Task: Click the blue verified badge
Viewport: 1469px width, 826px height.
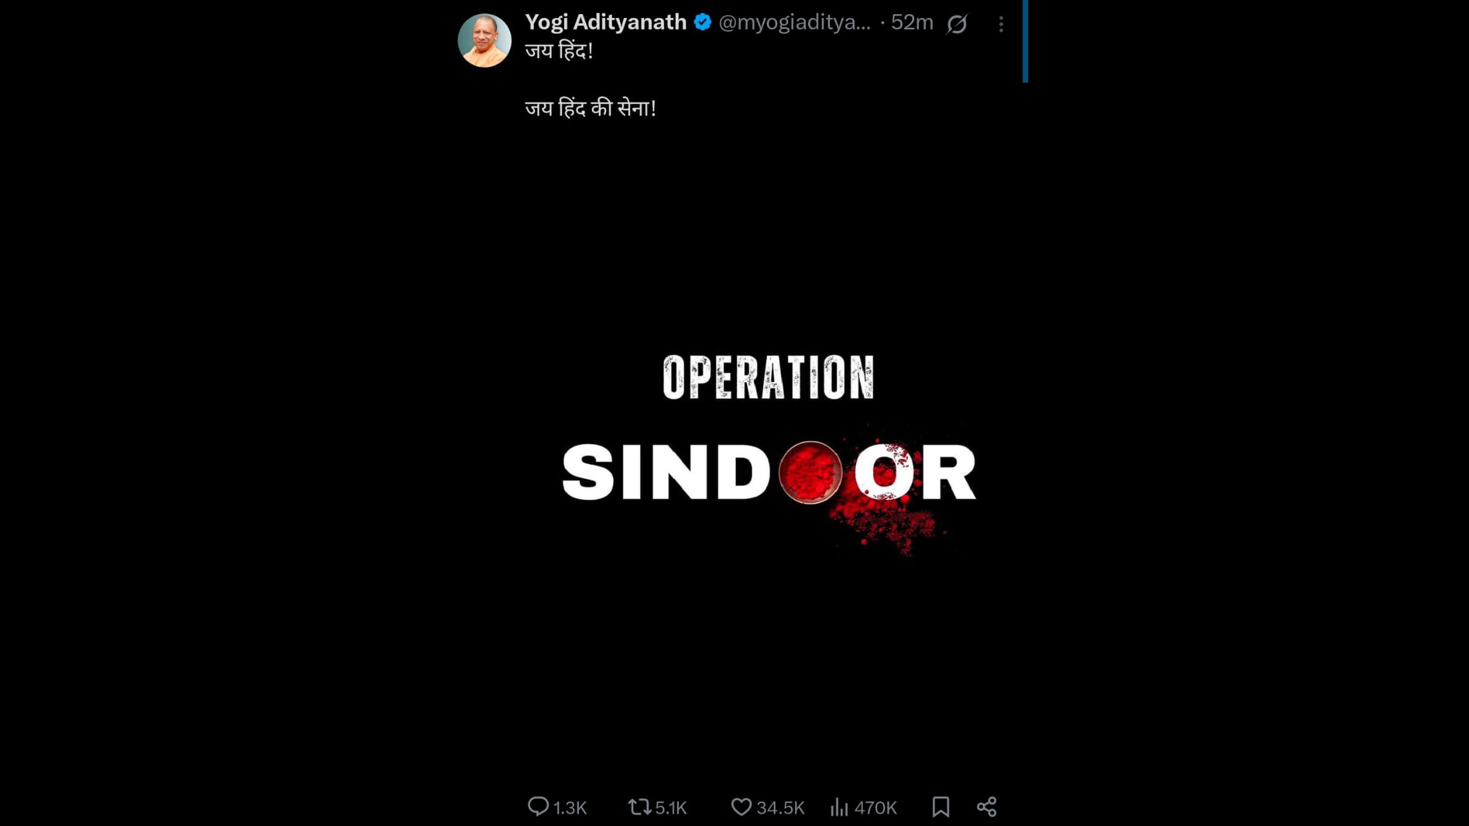Action: tap(702, 23)
